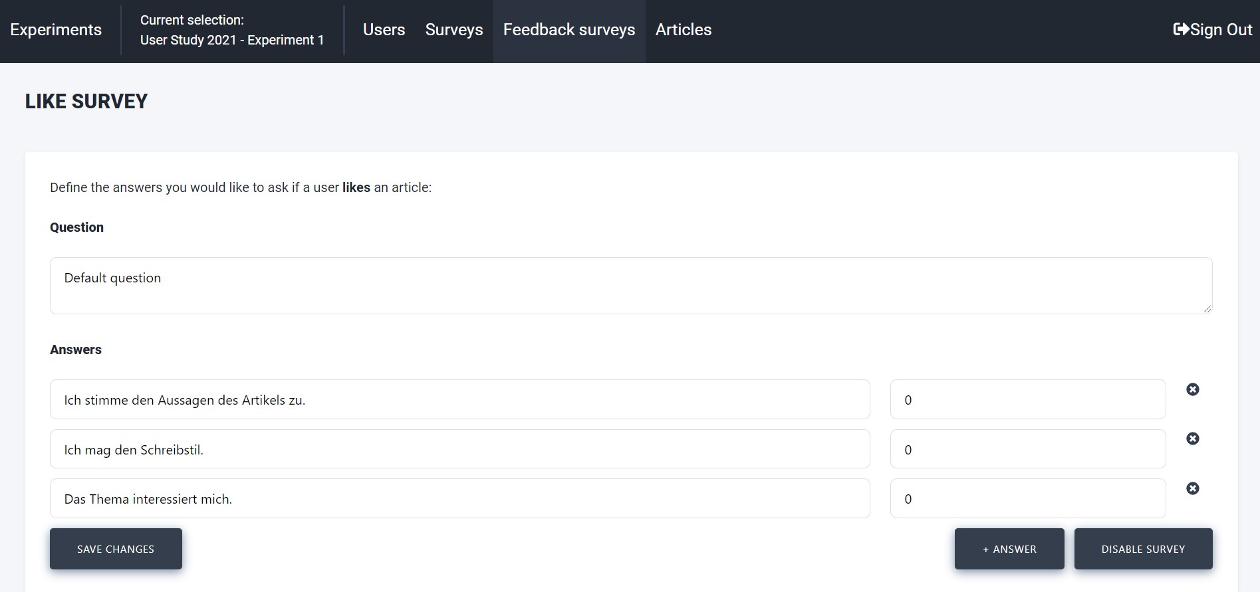The image size is (1260, 592).
Task: Click the Sign Out arrow icon
Action: 1181,29
